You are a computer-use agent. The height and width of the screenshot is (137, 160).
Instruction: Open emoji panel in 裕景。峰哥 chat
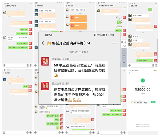(x=153, y=65)
